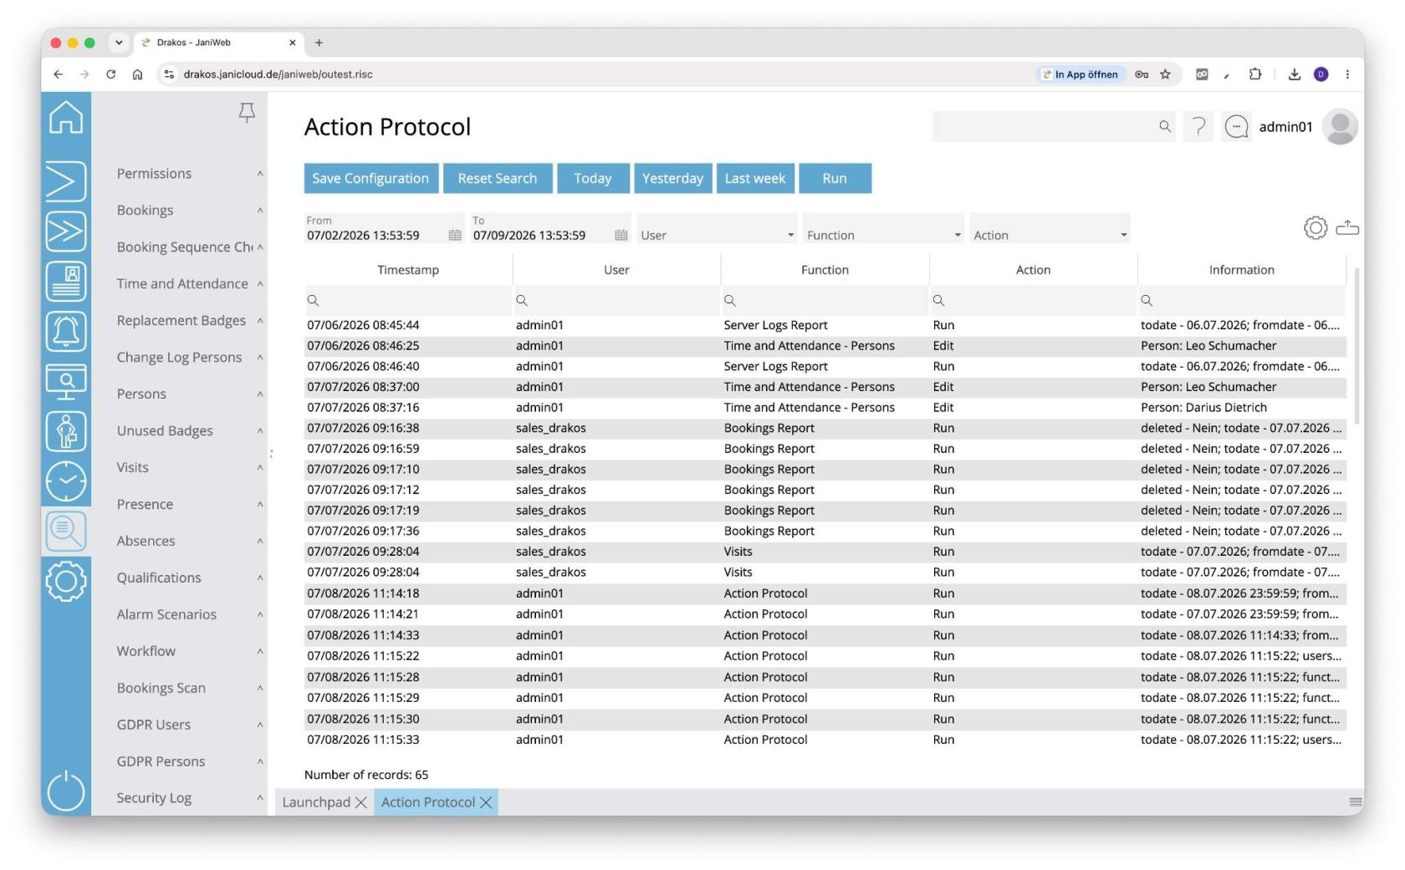Viewport: 1405px width, 870px height.
Task: Expand the Workflow menu section
Action: [x=260, y=652]
